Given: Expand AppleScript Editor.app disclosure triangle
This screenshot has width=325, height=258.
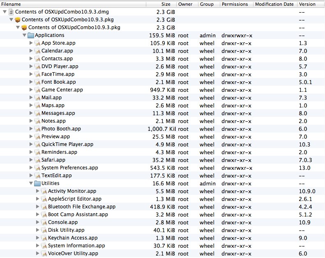Looking at the screenshot, I should [38, 199].
